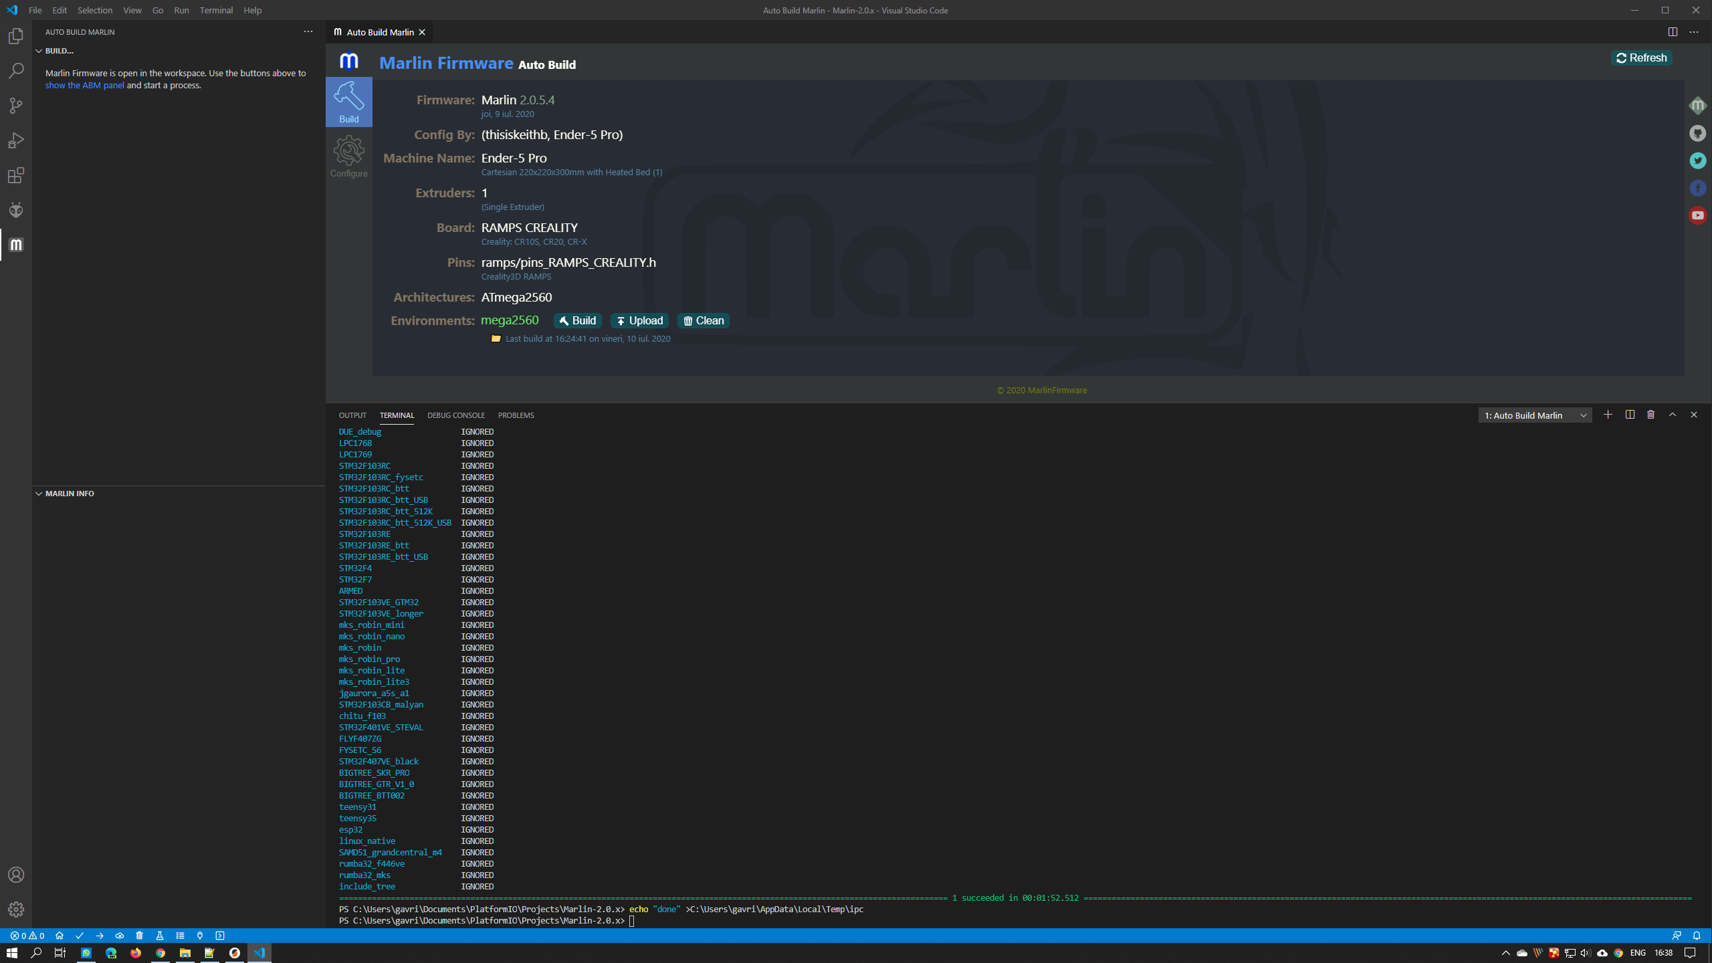Select the Auto Build Marlin activity icon
This screenshot has width=1712, height=963.
16,245
